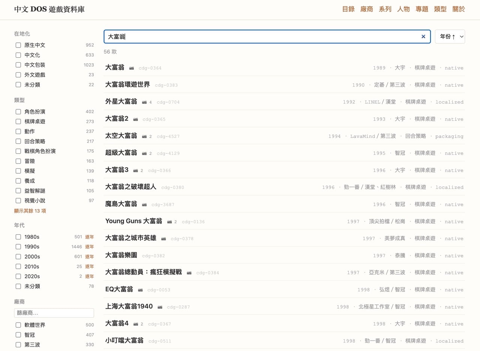Viewport: 480px width, 351px height.
Task: Click the screenshot icon beside 大富翁4
Action: click(136, 324)
